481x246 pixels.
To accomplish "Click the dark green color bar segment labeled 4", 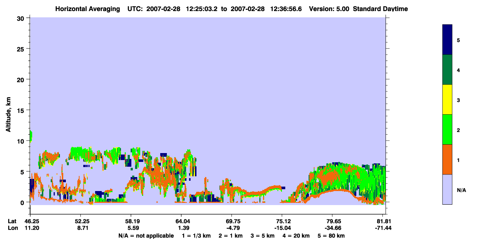I will (x=447, y=70).
